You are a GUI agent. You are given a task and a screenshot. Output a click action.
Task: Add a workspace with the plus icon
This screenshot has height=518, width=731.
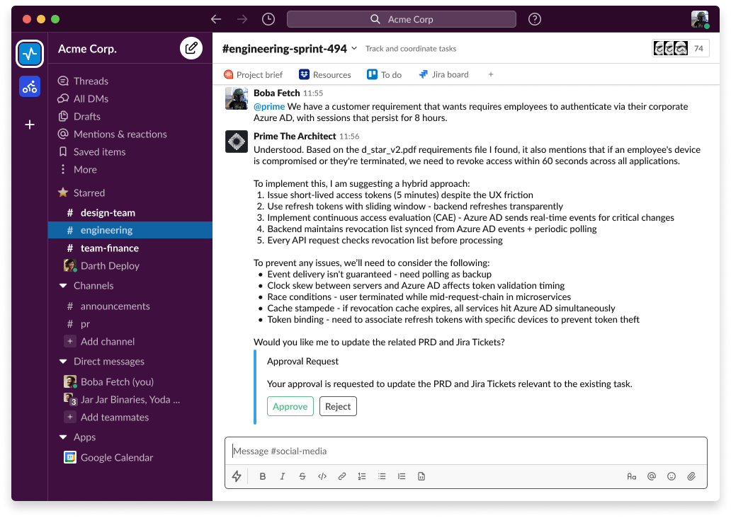30,125
